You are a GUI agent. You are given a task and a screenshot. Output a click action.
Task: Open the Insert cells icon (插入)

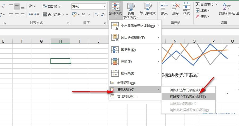pyautogui.click(x=164, y=9)
